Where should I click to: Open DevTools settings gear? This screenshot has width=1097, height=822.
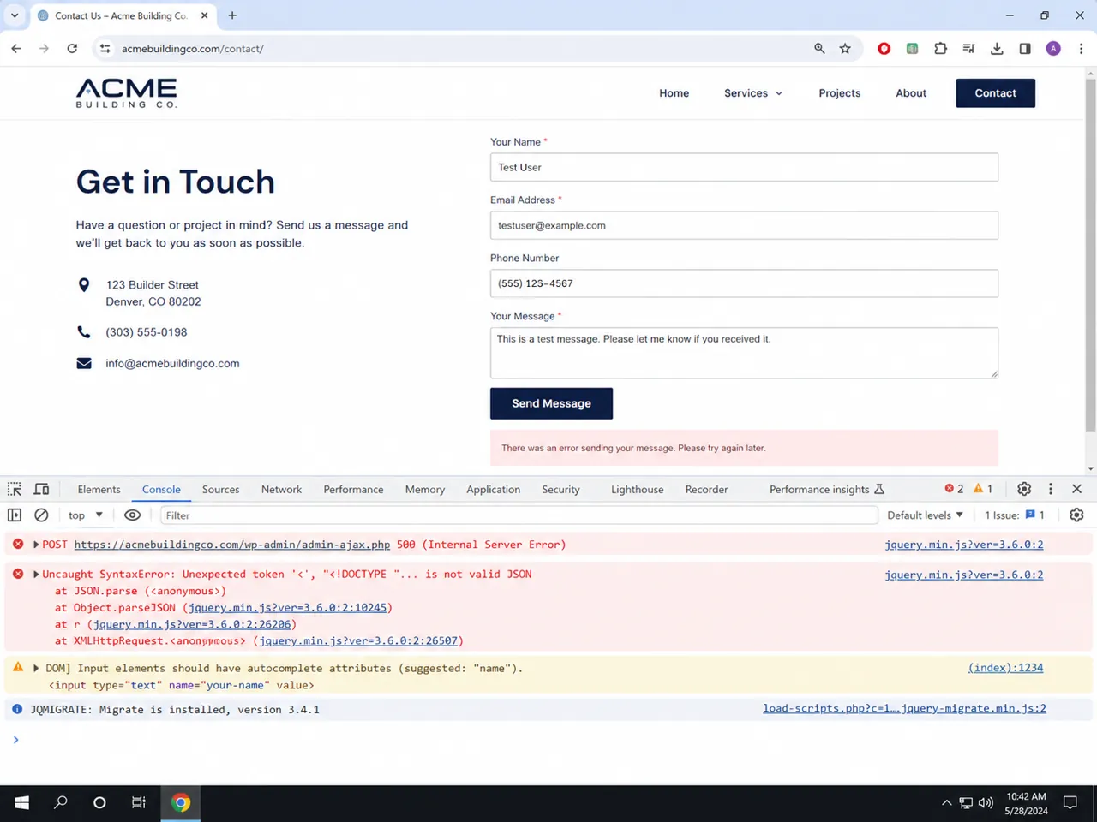(x=1024, y=489)
